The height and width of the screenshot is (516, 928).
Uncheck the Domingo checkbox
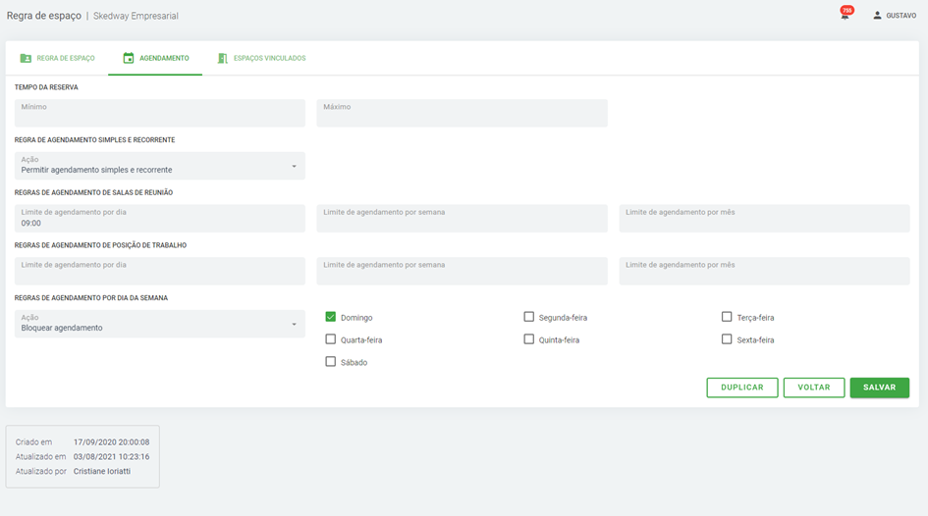coord(331,317)
